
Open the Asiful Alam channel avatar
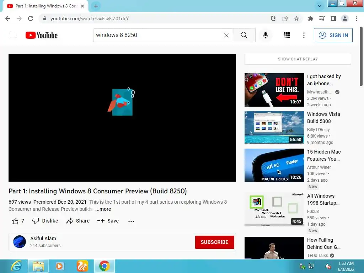(x=20, y=242)
